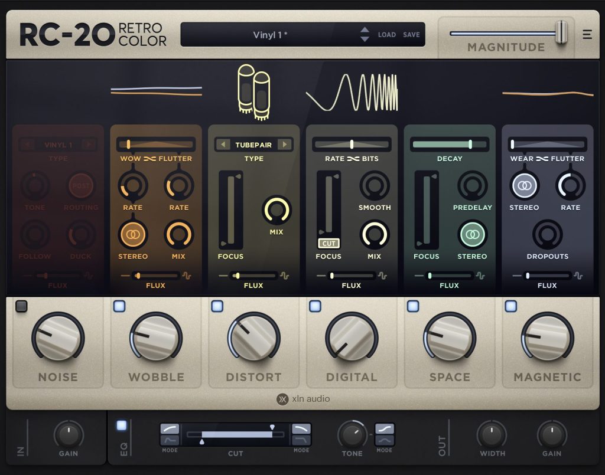This screenshot has width=605, height=475.
Task: Click the Distort Focus vertical slider
Action: (231, 210)
